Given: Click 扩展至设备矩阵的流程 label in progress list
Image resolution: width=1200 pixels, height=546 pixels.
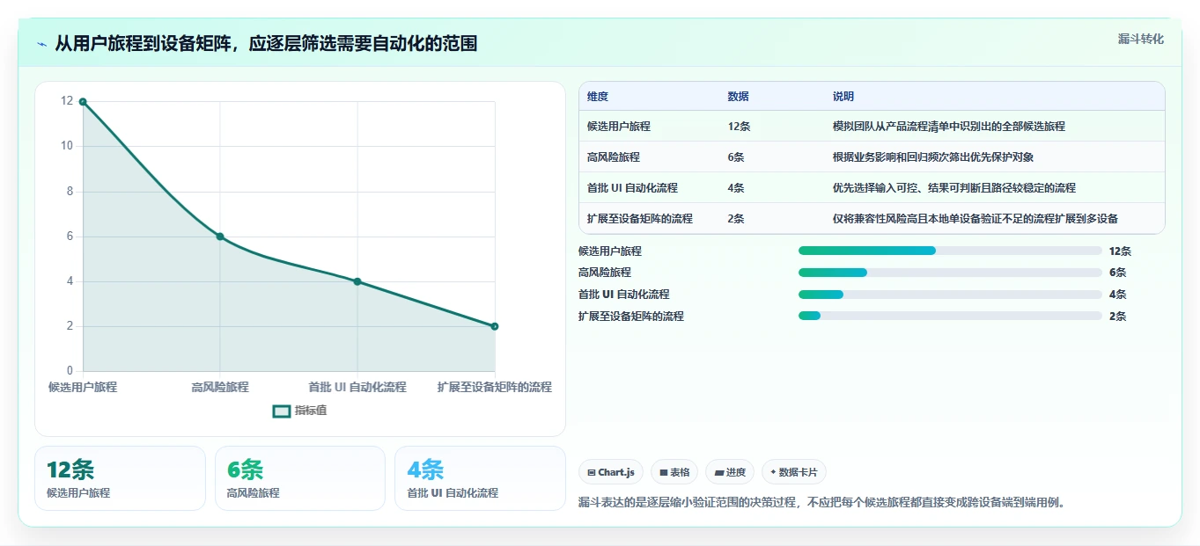Looking at the screenshot, I should pyautogui.click(x=631, y=316).
